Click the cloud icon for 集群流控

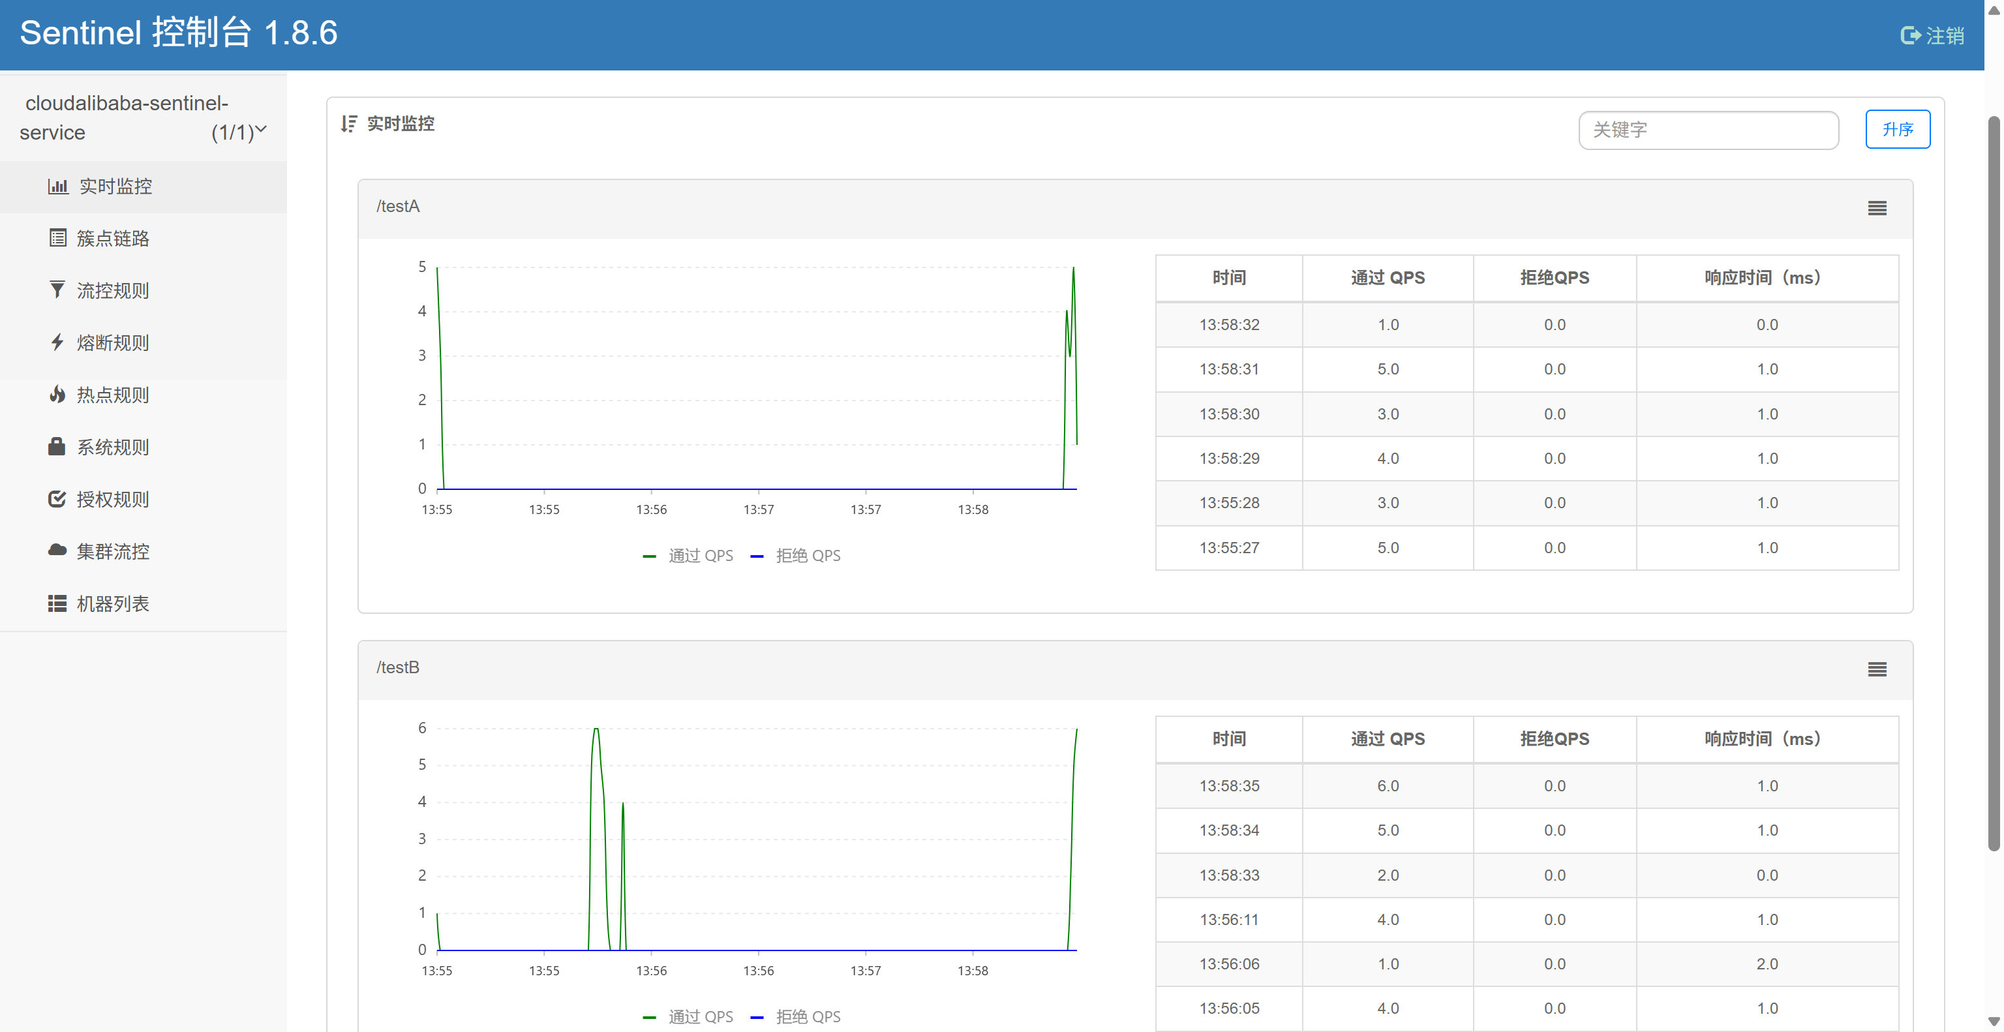coord(57,551)
